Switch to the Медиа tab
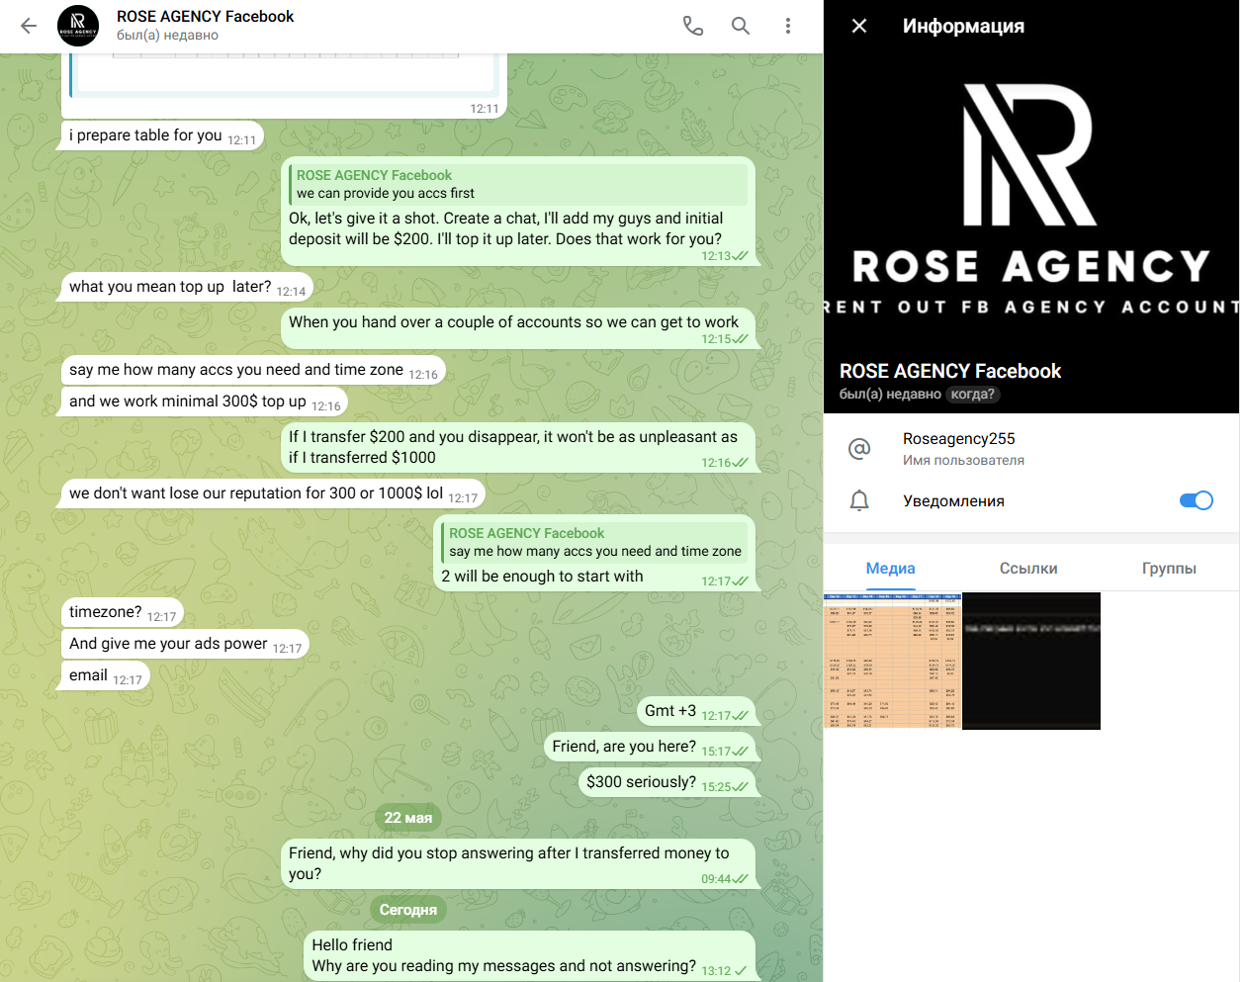This screenshot has height=982, width=1245. [x=891, y=569]
